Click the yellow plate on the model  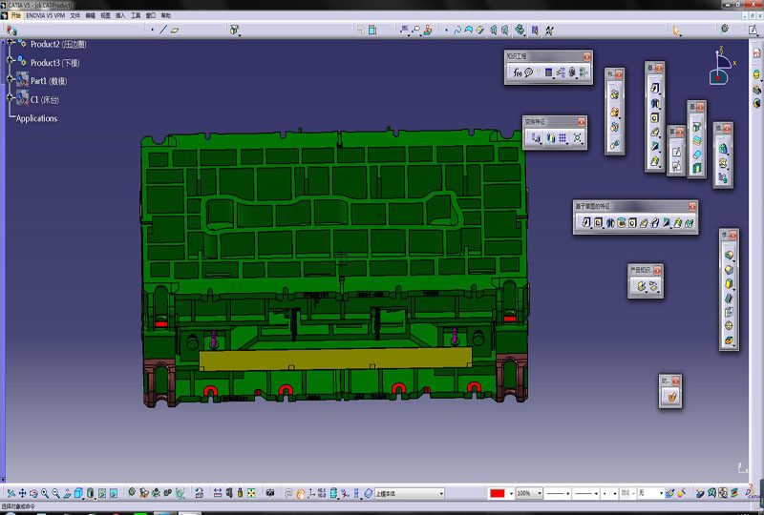(334, 358)
